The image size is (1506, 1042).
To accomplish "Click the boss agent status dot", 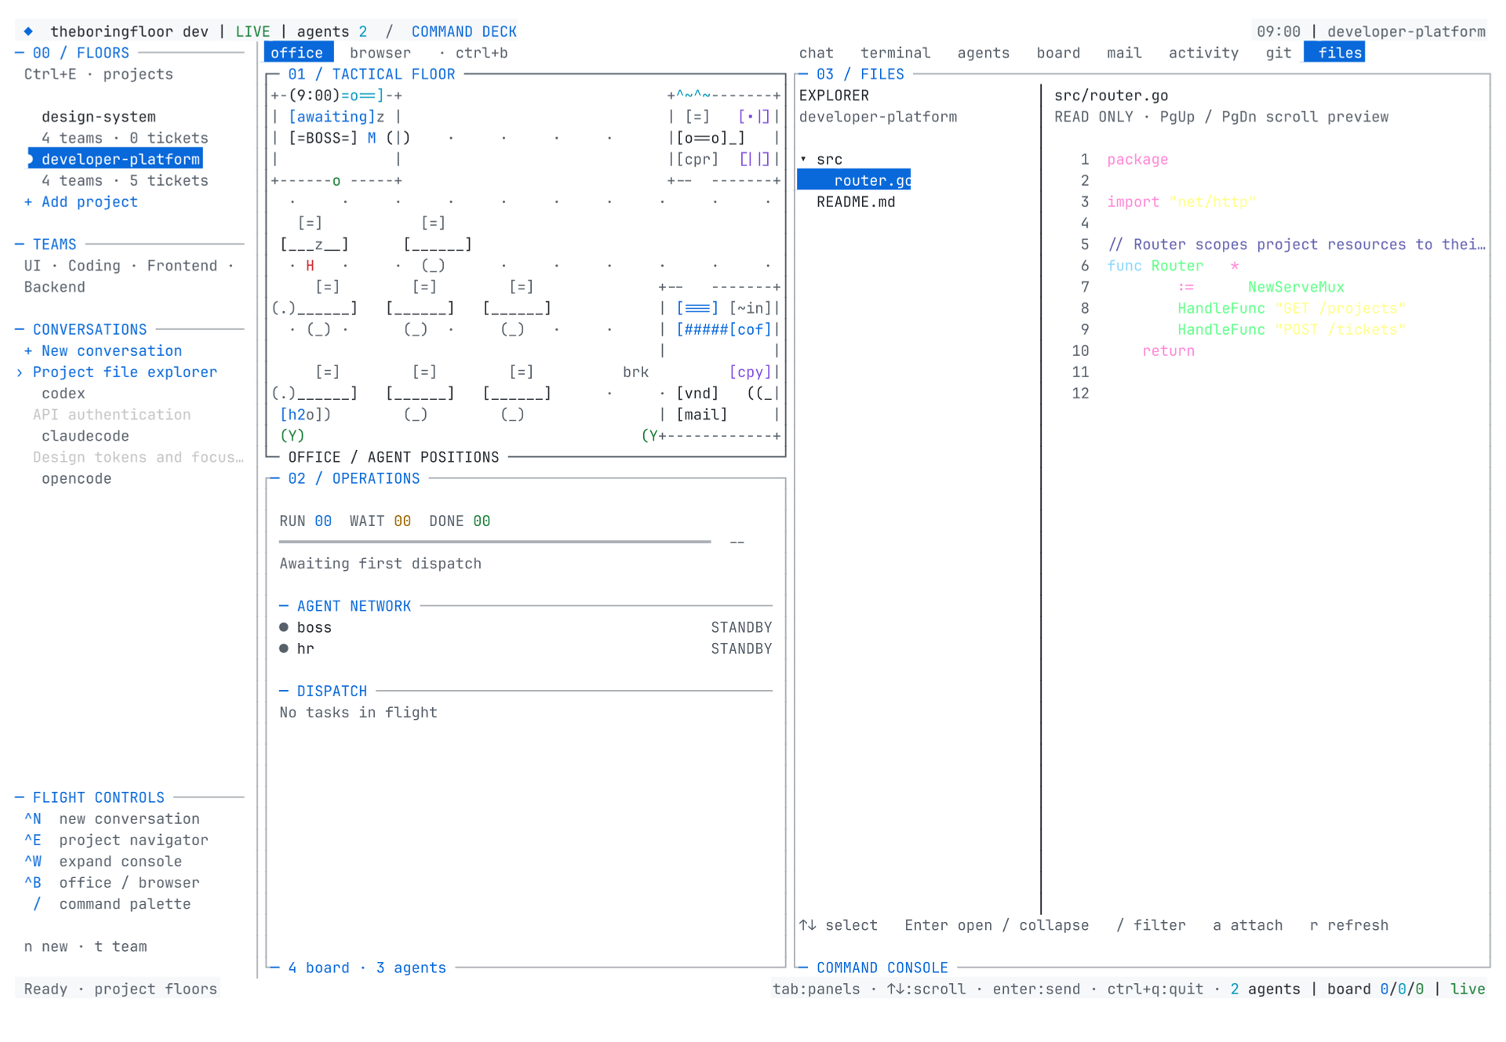I will point(284,627).
